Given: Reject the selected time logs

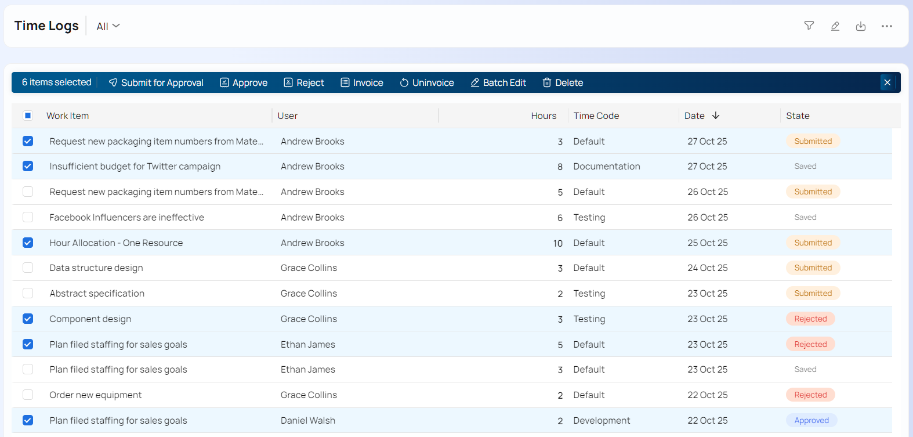Looking at the screenshot, I should (x=303, y=82).
